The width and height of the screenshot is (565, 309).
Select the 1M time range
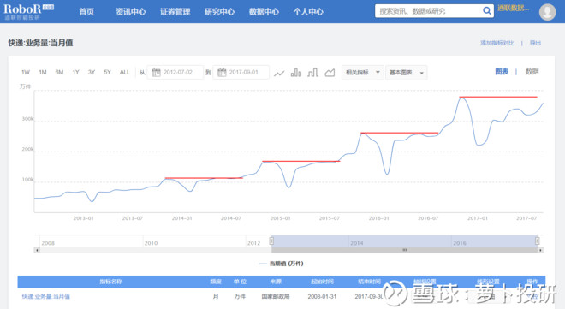point(43,73)
